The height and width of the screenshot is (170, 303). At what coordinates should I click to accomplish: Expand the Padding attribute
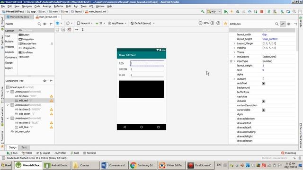[234, 48]
